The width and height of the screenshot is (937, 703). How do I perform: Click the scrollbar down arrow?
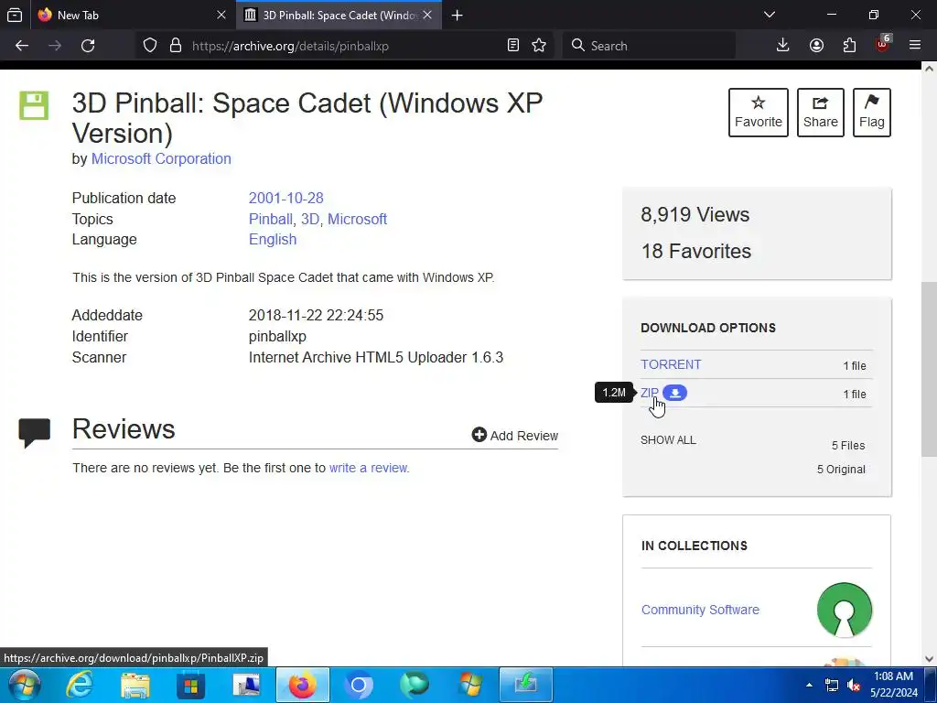pos(929,659)
